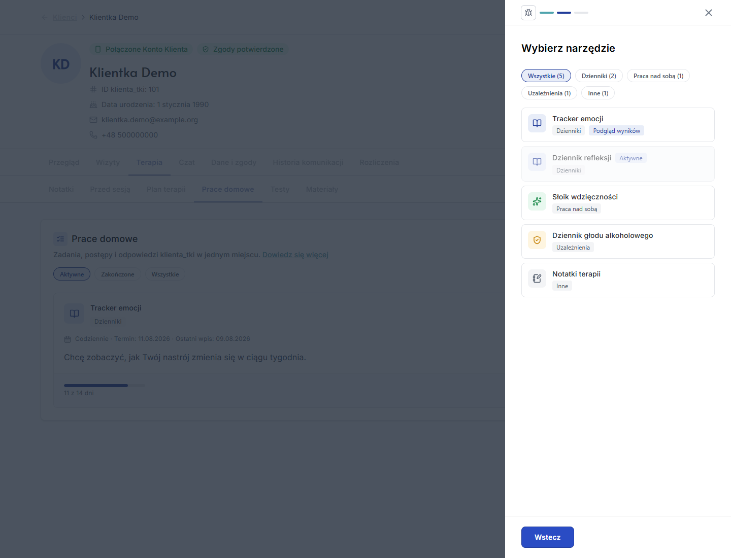
Task: Click the Aktywne badge on Dziennik refleksji
Action: [x=631, y=158]
